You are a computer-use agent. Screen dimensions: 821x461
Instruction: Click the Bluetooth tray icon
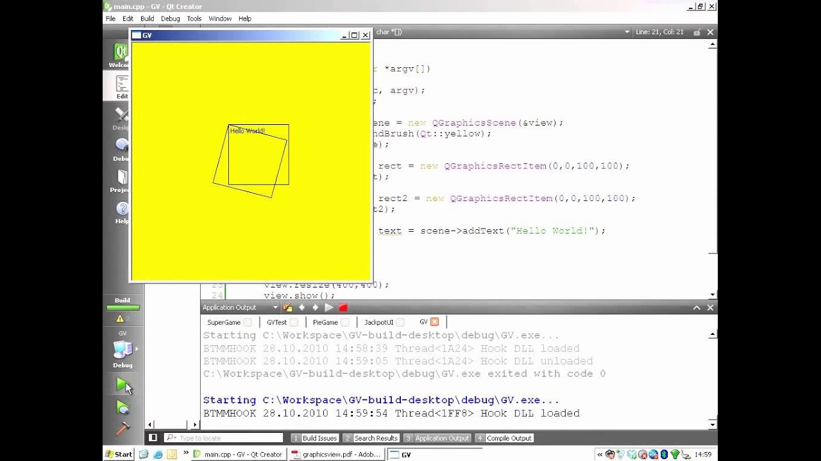[664, 455]
